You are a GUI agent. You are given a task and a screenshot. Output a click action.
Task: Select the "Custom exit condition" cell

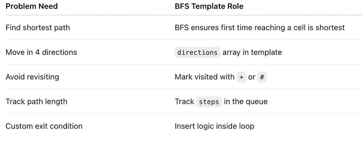click(x=44, y=126)
